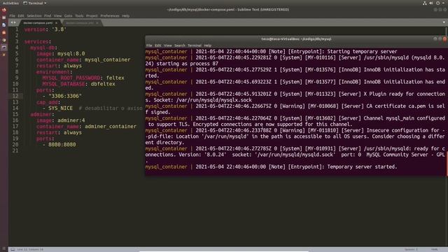Open the fifth dock application icon

click(x=4, y=40)
